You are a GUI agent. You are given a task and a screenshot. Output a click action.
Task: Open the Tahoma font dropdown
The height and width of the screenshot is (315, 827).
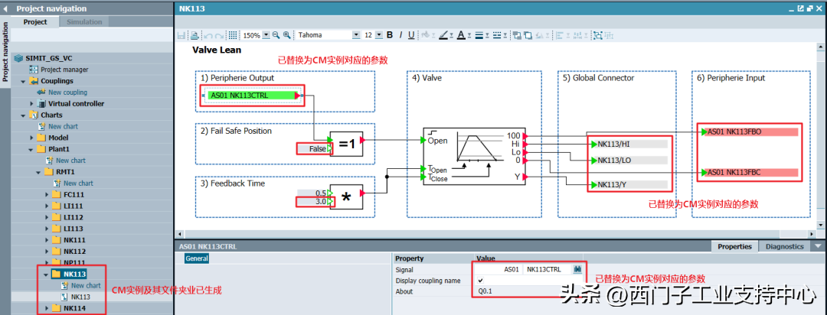pyautogui.click(x=355, y=35)
